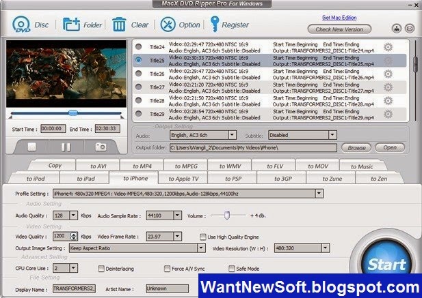Open settings gear for Title29

tap(388, 115)
